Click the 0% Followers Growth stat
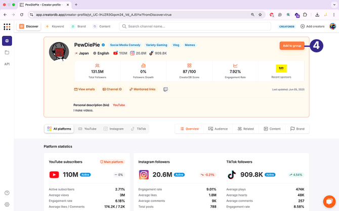Image resolution: width=339 pixels, height=211 pixels. pos(143,71)
